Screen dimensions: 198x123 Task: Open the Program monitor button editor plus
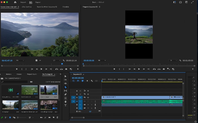tap(193, 69)
